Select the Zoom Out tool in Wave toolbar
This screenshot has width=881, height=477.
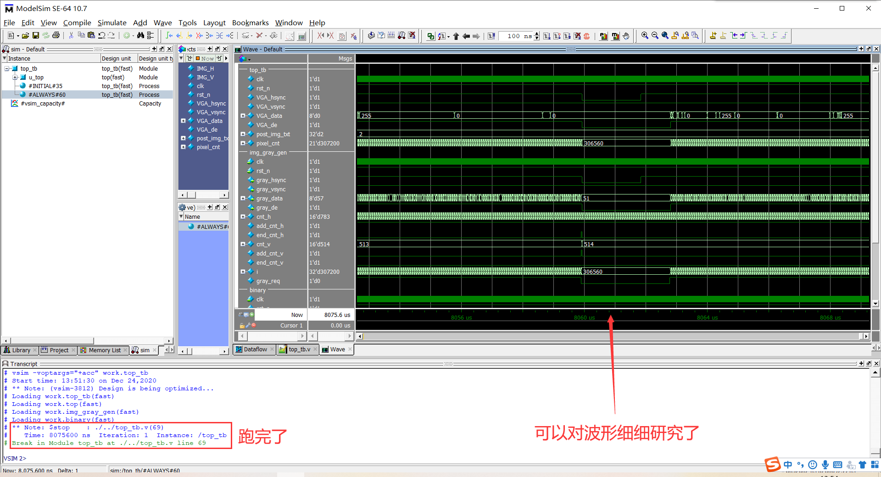(x=656, y=35)
